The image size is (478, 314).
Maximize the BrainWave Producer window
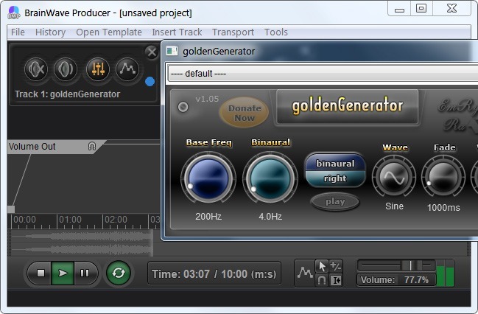click(421, 9)
